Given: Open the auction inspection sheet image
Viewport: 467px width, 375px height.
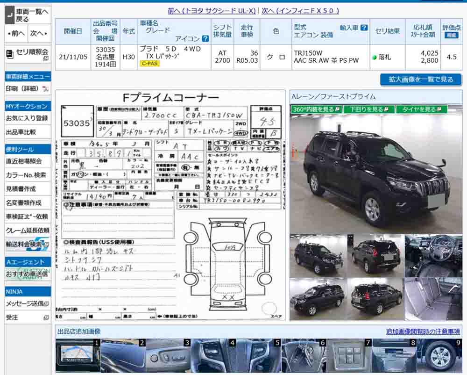Looking at the screenshot, I should tap(170, 205).
